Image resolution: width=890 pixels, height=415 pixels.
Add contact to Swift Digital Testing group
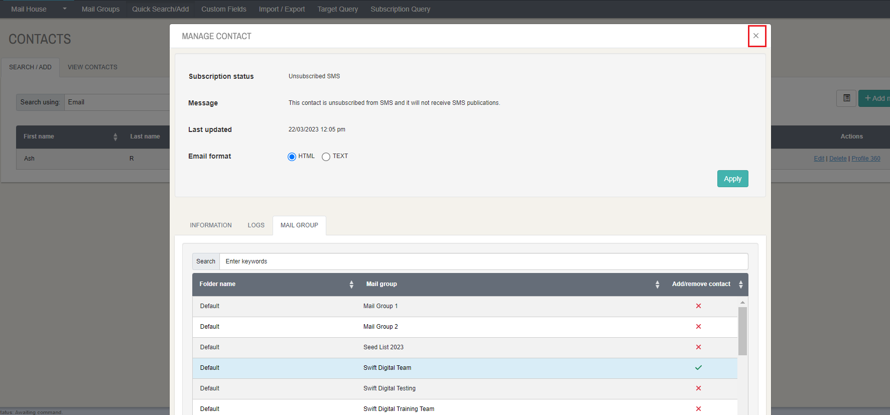pyautogui.click(x=698, y=388)
